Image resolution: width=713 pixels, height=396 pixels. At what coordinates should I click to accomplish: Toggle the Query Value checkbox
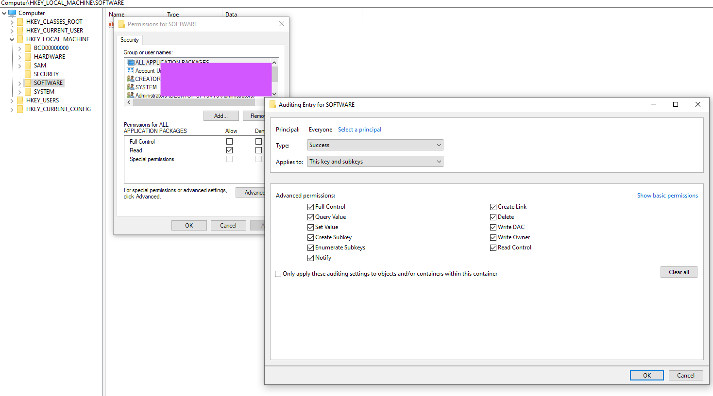311,217
